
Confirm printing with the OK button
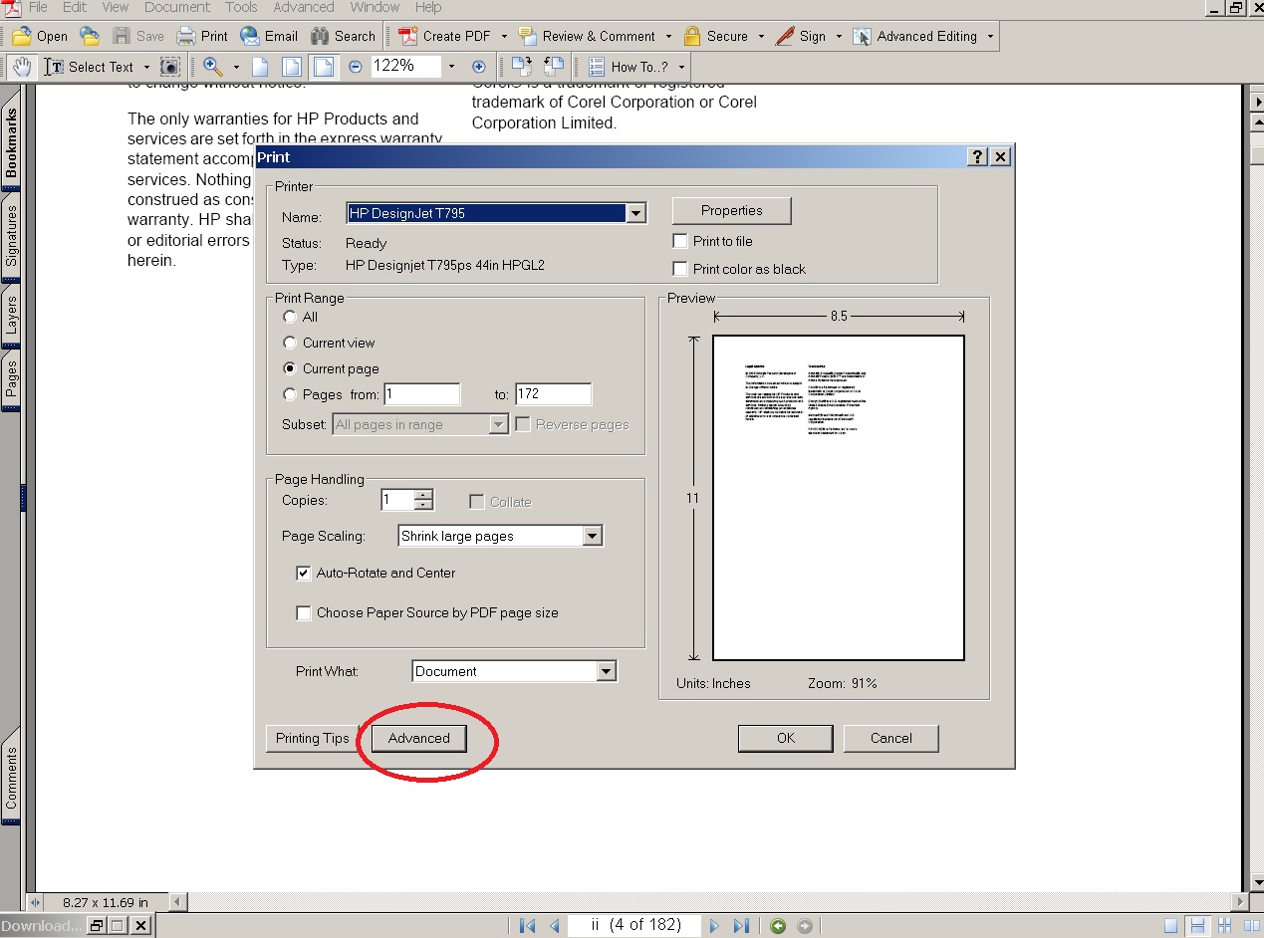[x=786, y=738]
